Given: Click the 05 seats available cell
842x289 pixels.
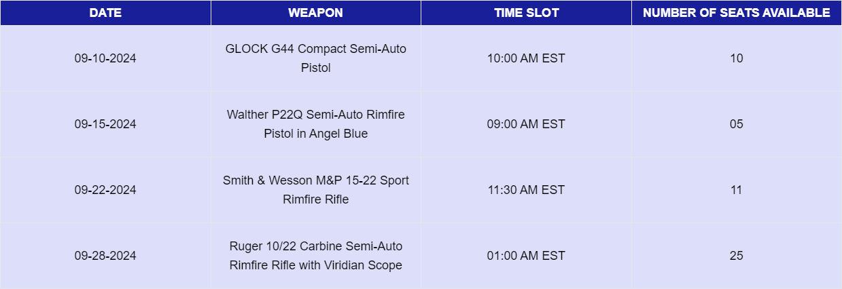Looking at the screenshot, I should click(x=736, y=124).
